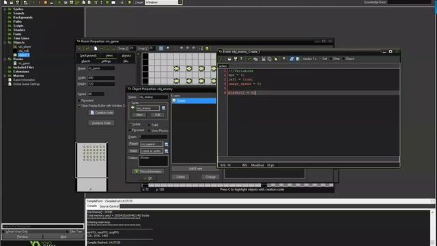The width and height of the screenshot is (437, 246).
Task: Start debug mode with the orange play icon
Action: (39, 3)
